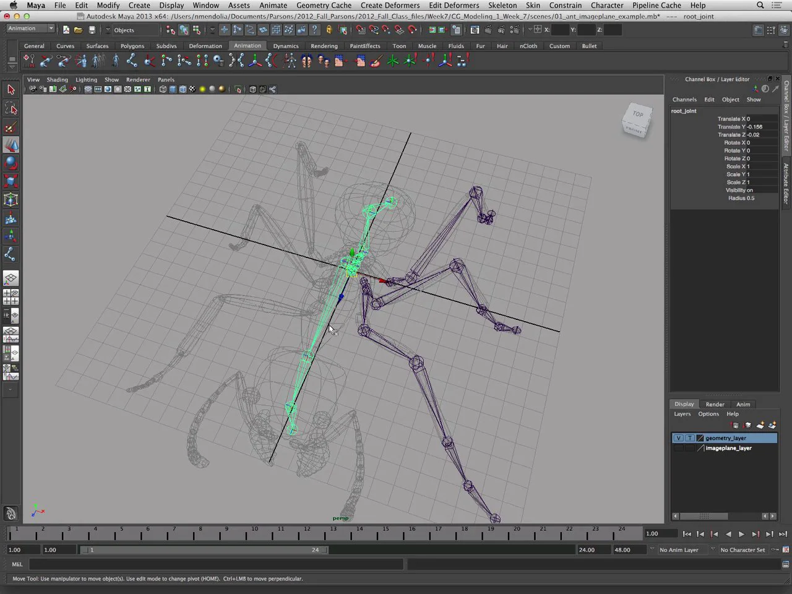This screenshot has width=792, height=594.
Task: Select the Paint Selection tool
Action: (11, 127)
